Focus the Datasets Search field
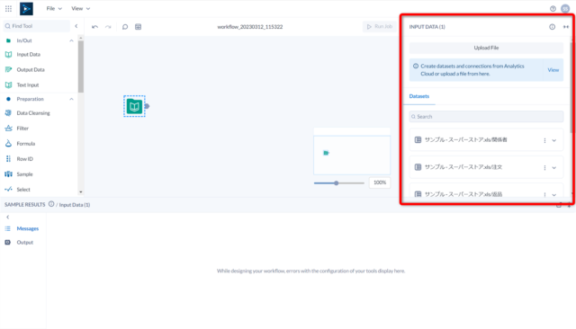This screenshot has width=576, height=329. click(x=486, y=117)
